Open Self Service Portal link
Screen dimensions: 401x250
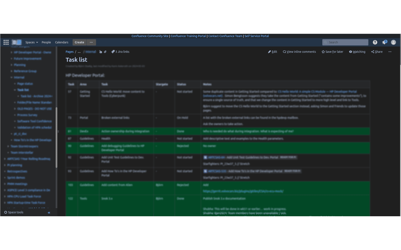pos(257,36)
